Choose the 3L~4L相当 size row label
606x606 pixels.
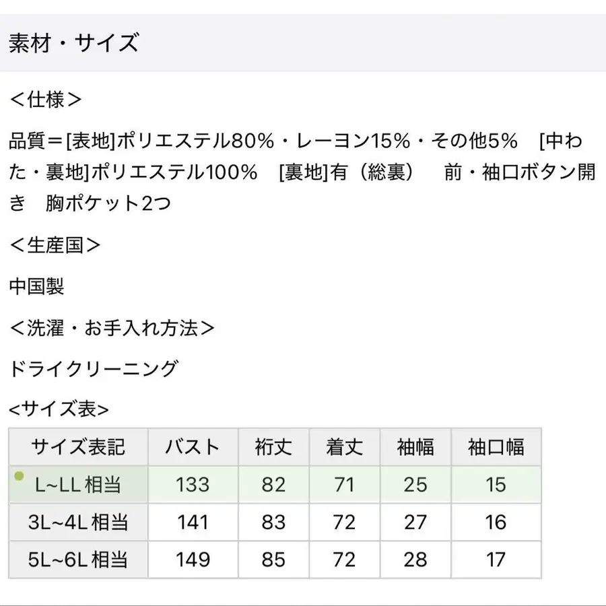pos(79,522)
